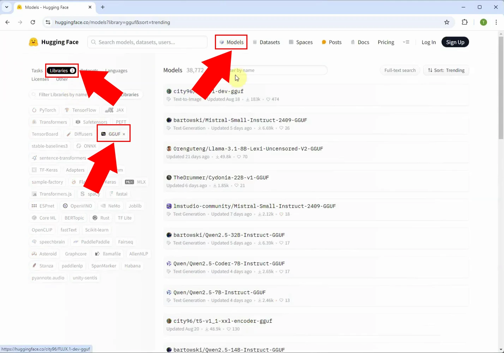Click the speechbrain icon tag
This screenshot has height=353, width=504.
point(48,242)
